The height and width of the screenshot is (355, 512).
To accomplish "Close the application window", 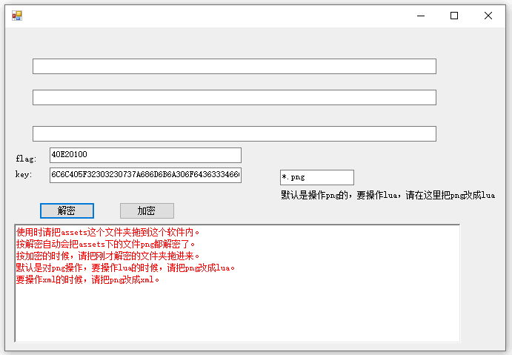I will [x=488, y=16].
